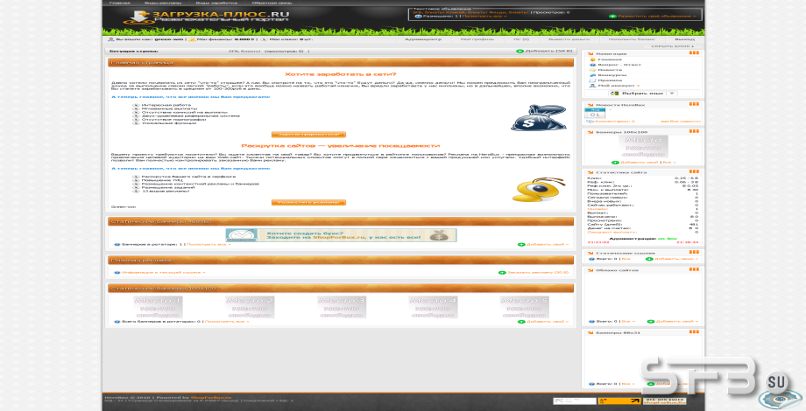The height and width of the screenshot is (411, 806).
Task: Collapse the Навигация side block
Action: coord(694,52)
